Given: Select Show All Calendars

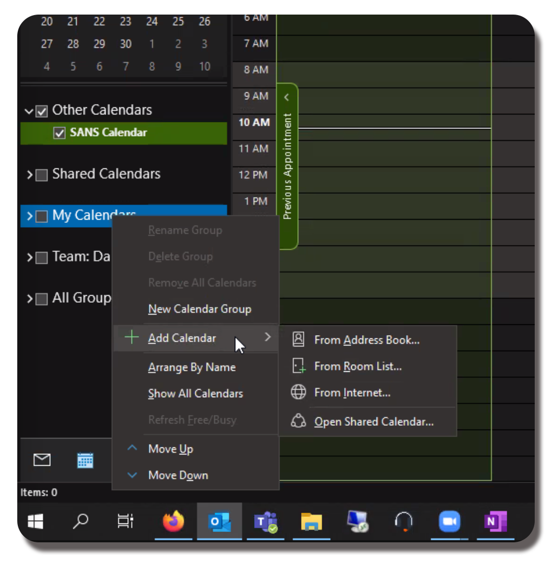Looking at the screenshot, I should [x=195, y=393].
